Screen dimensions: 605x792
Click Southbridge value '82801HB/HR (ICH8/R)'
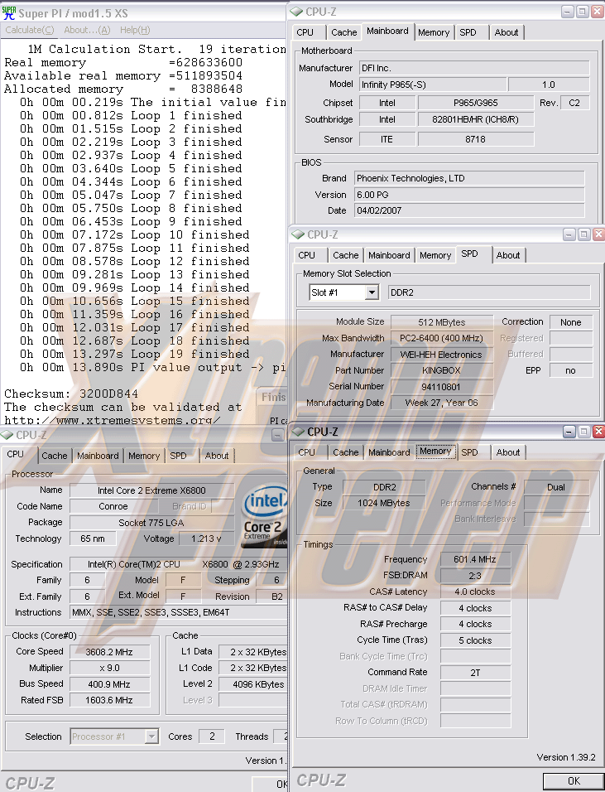[x=475, y=119]
